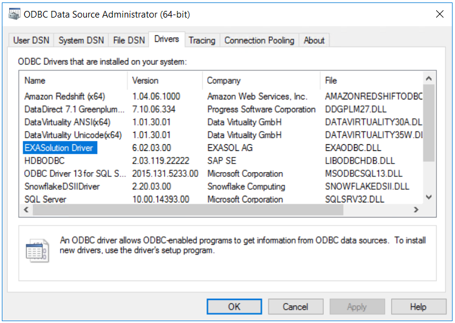This screenshot has width=455, height=323.
Task: Click the DATAVIRTUALITY30A file cell
Action: [374, 122]
